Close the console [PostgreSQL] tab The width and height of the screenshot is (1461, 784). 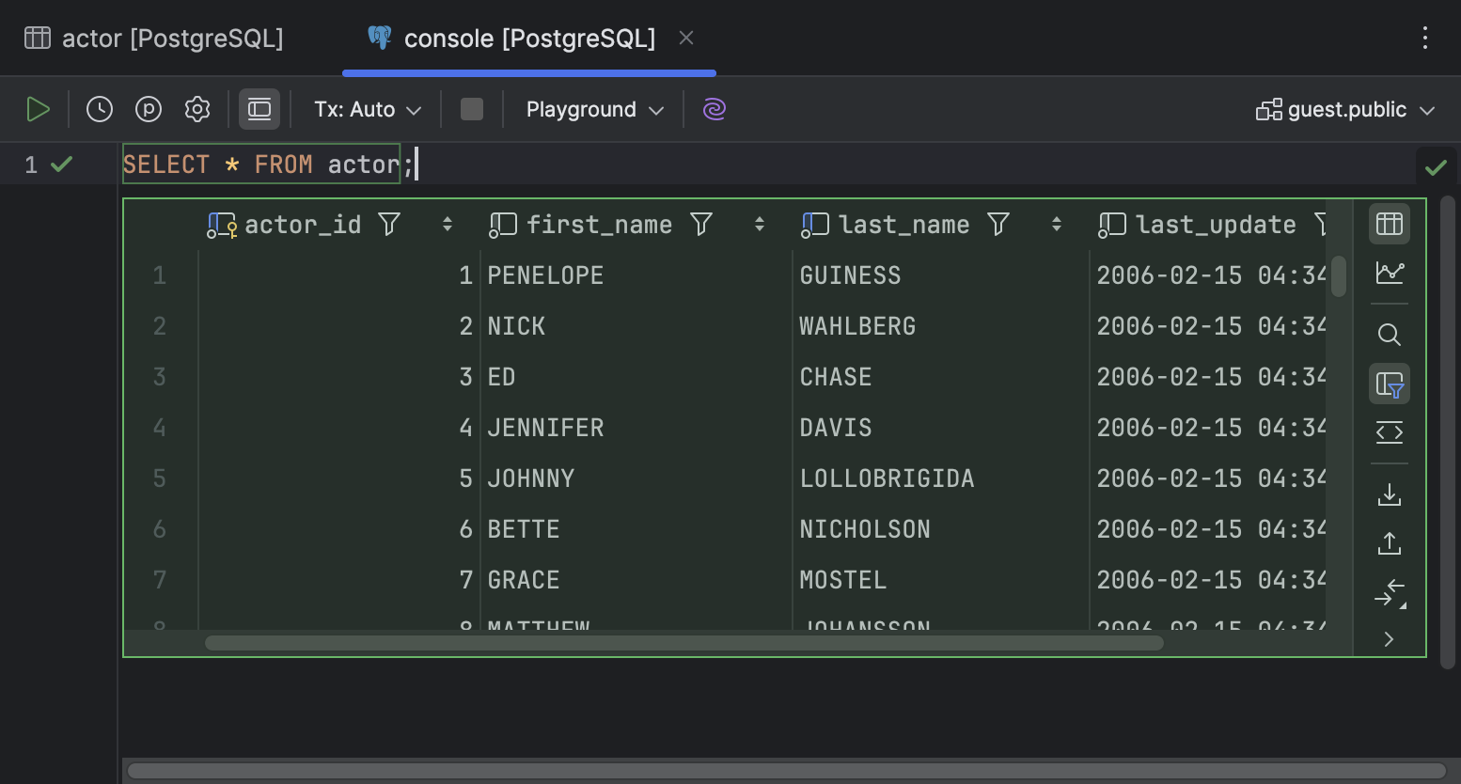click(686, 39)
